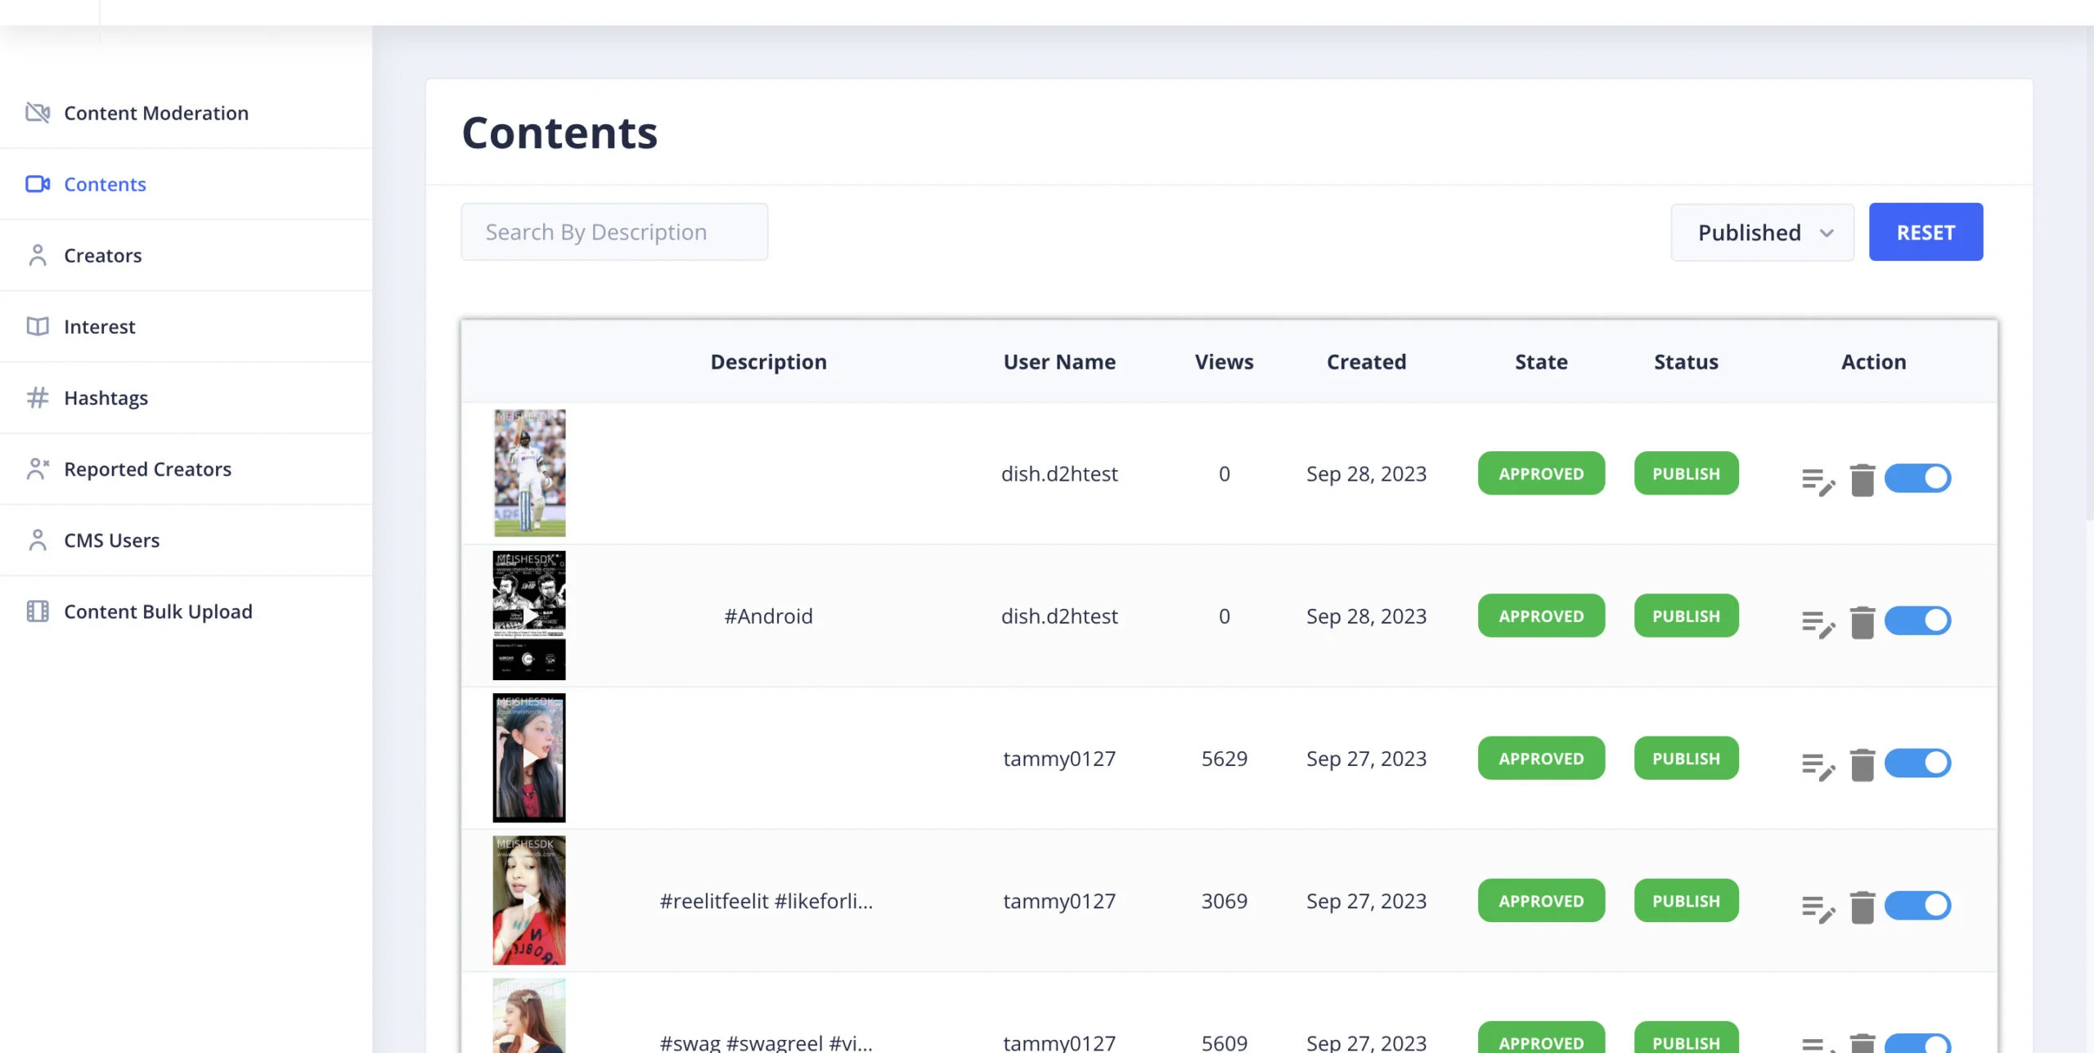Click the Contents nav item in sidebar
This screenshot has width=2094, height=1053.
pos(105,182)
